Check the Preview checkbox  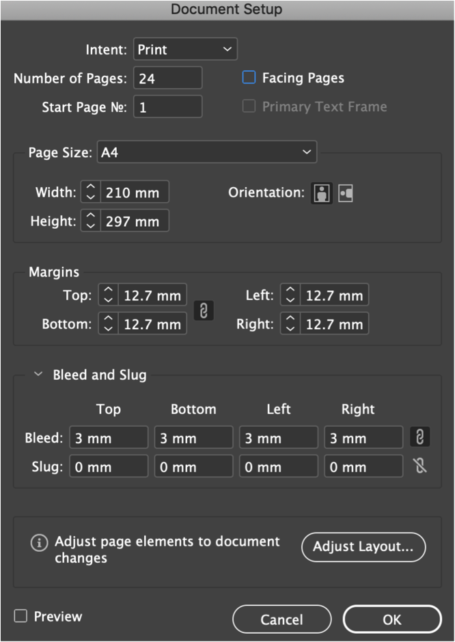pos(20,616)
